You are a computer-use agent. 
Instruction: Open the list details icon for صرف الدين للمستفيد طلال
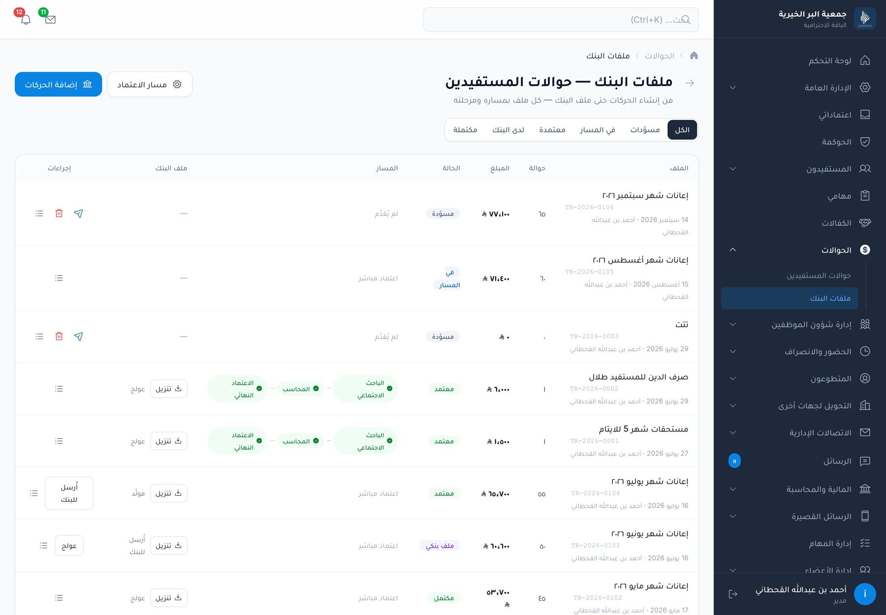[x=59, y=389]
